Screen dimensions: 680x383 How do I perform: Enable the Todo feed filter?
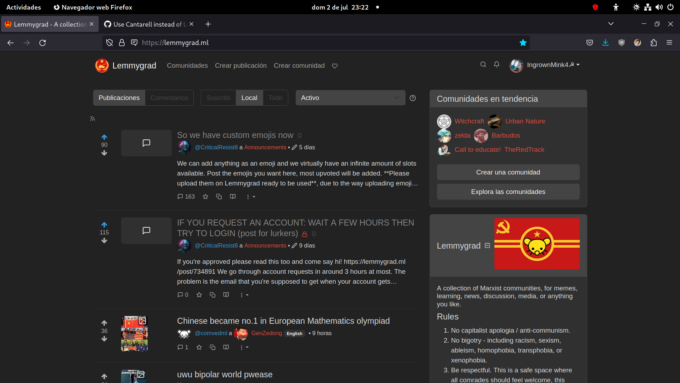276,98
